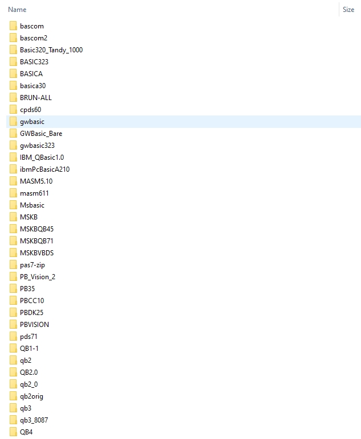The height and width of the screenshot is (439, 361).
Task: Click the ibmPcBasicA210 folder icon
Action: [13, 169]
